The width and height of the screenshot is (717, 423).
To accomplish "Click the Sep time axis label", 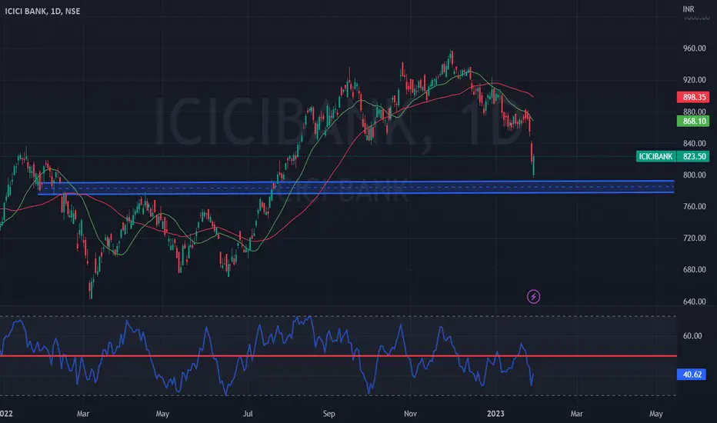I will click(328, 414).
